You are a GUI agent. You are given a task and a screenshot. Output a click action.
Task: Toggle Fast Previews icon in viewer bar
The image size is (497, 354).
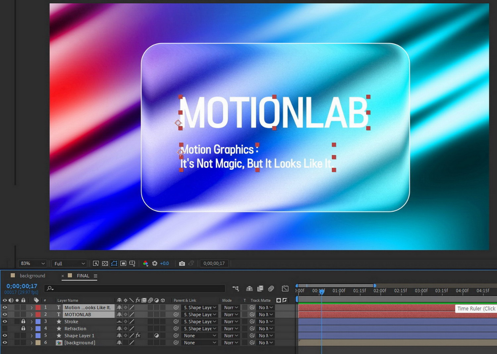point(96,263)
